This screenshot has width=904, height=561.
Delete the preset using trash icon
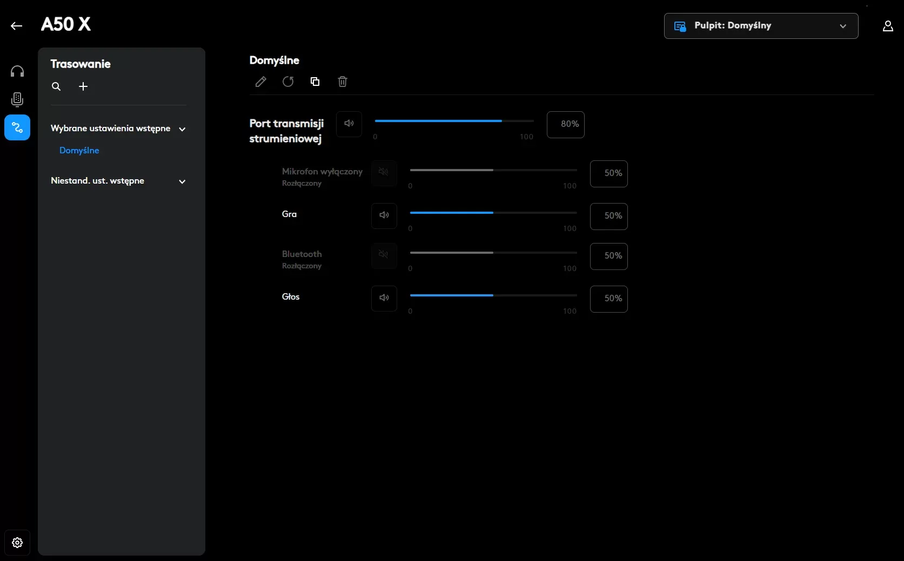click(343, 82)
